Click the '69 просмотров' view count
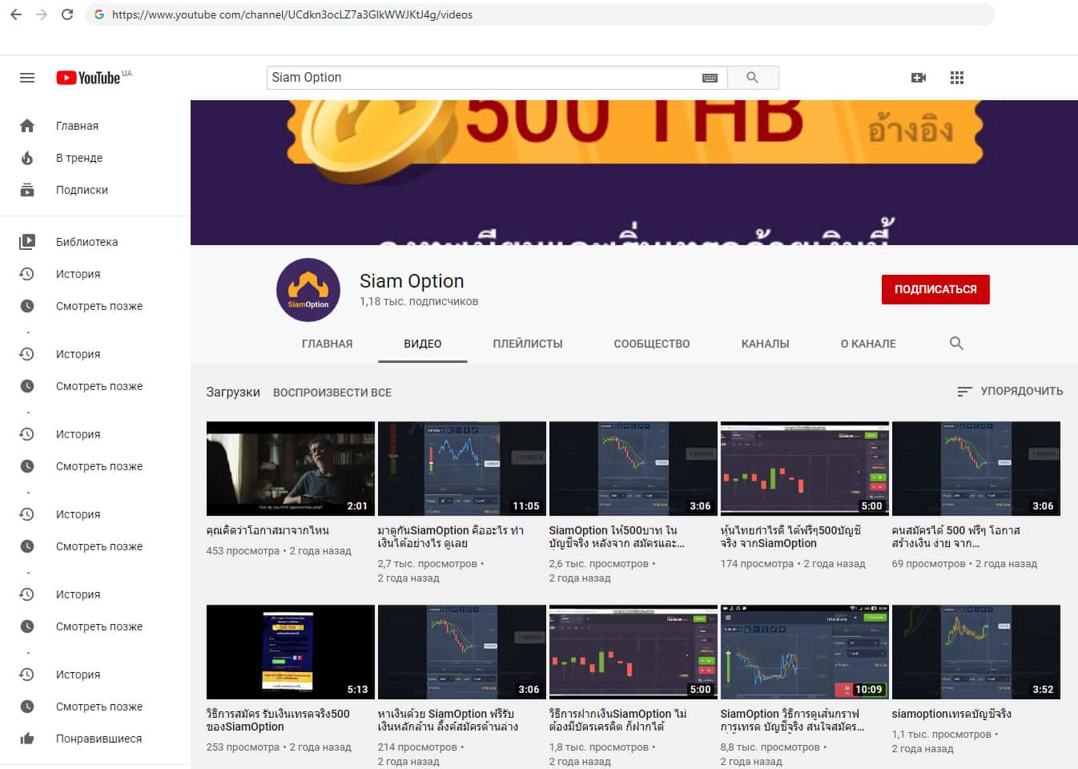Viewport: 1078px width, 769px height. (x=928, y=564)
